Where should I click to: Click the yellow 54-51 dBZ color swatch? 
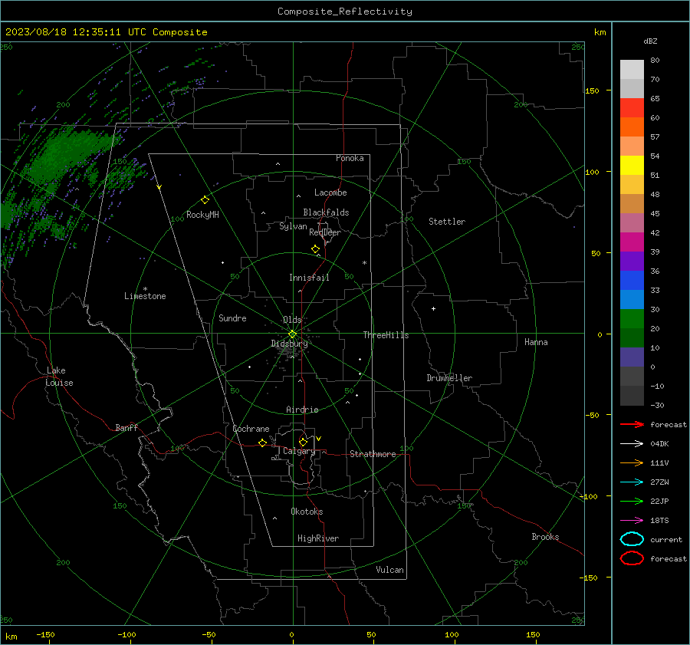632,165
